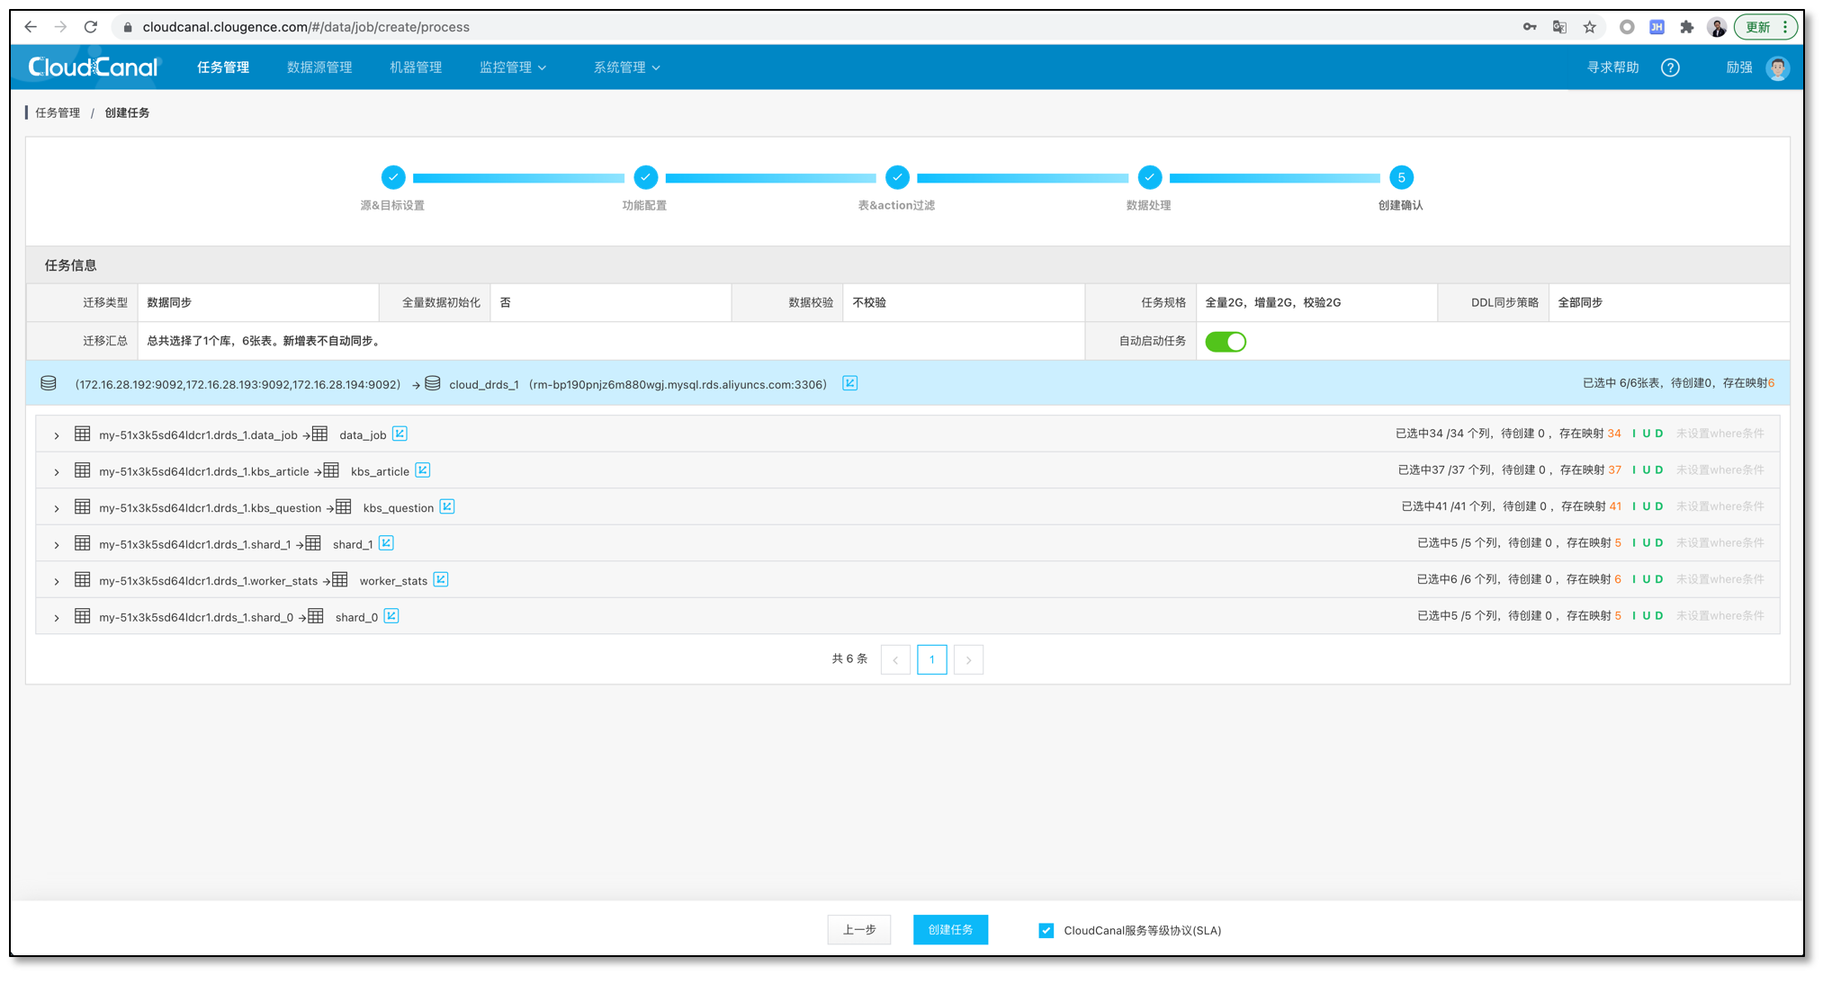Uncheck CloudCanal服务等级协议(SLA) checkbox
1832x984 pixels.
1046,931
